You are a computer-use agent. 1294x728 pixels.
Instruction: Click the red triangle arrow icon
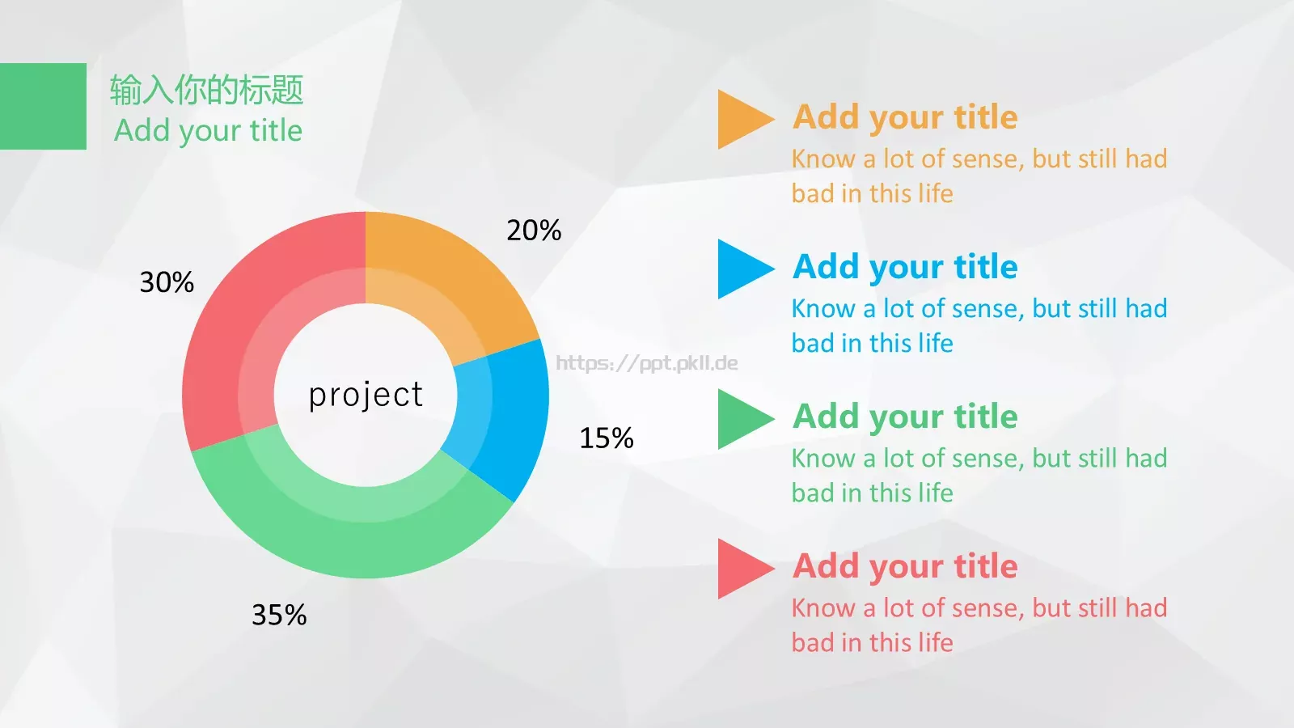[745, 569]
